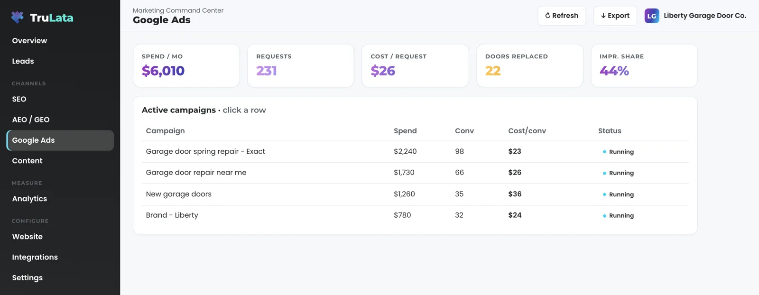
Task: Click the Active campaigns heading
Action: (179, 110)
